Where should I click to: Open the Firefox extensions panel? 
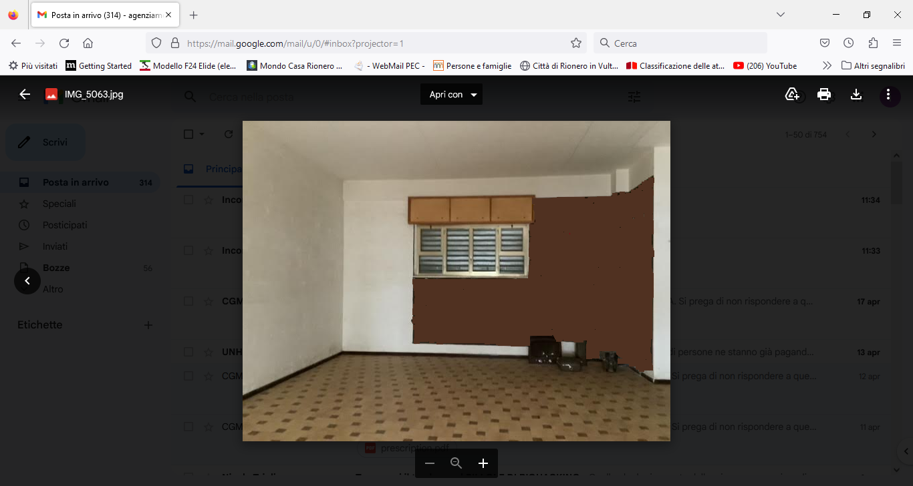(x=873, y=43)
